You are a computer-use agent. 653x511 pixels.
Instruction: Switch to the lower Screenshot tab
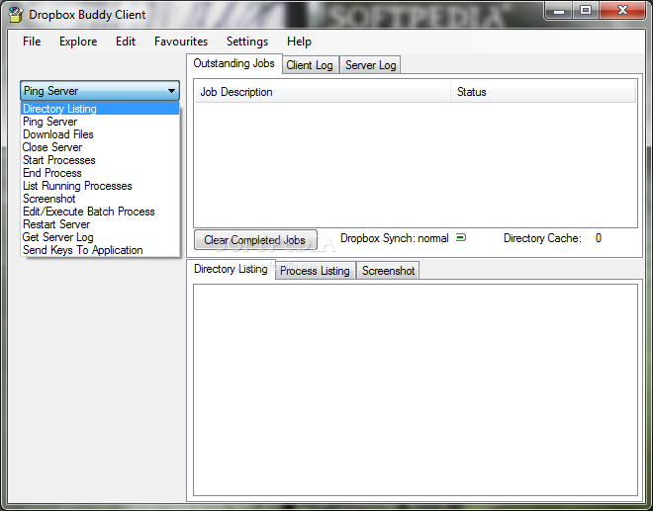[388, 271]
